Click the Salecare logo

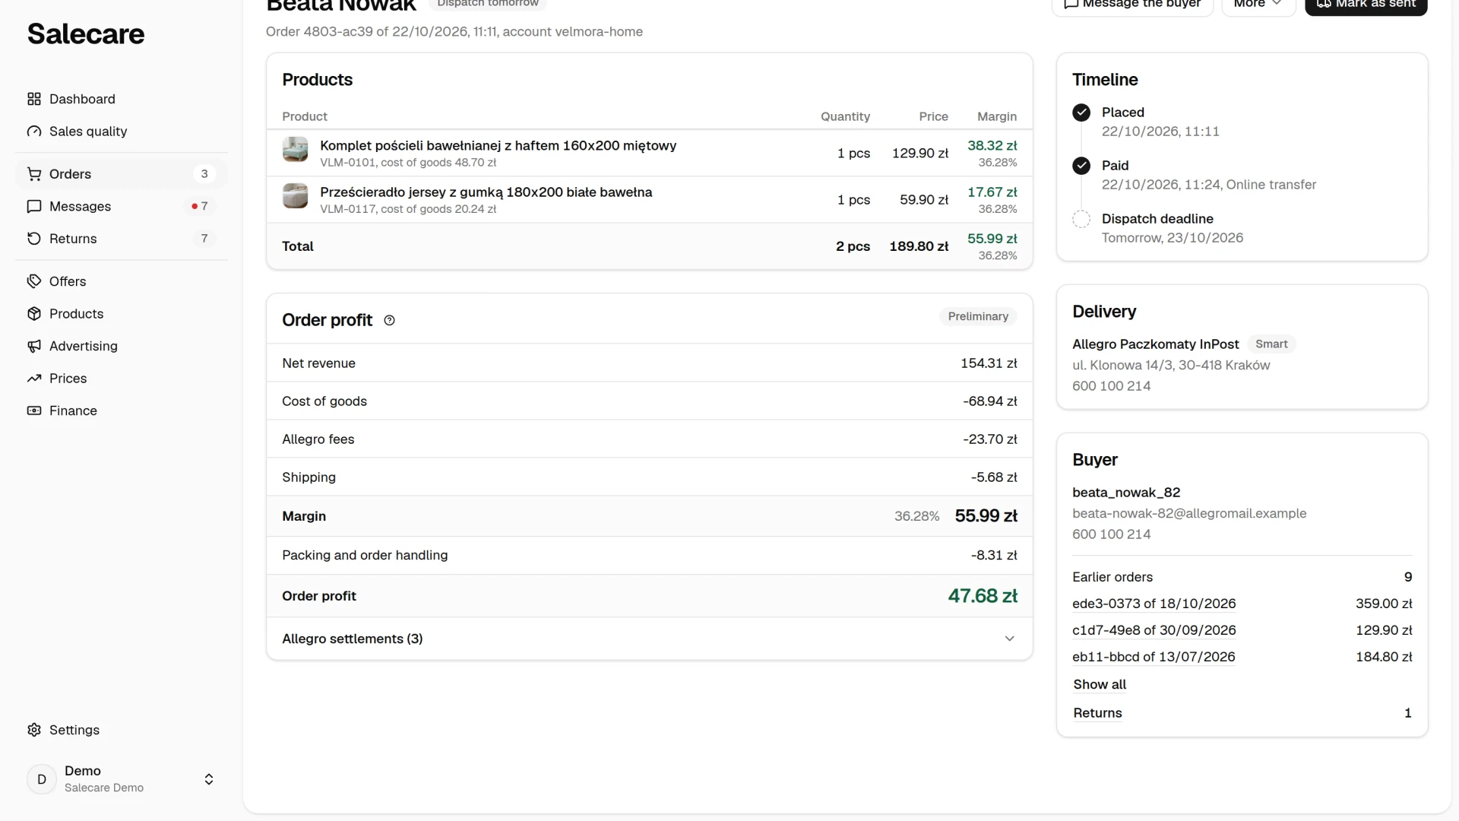[86, 33]
